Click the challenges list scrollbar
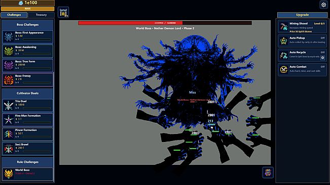 coord(54,127)
